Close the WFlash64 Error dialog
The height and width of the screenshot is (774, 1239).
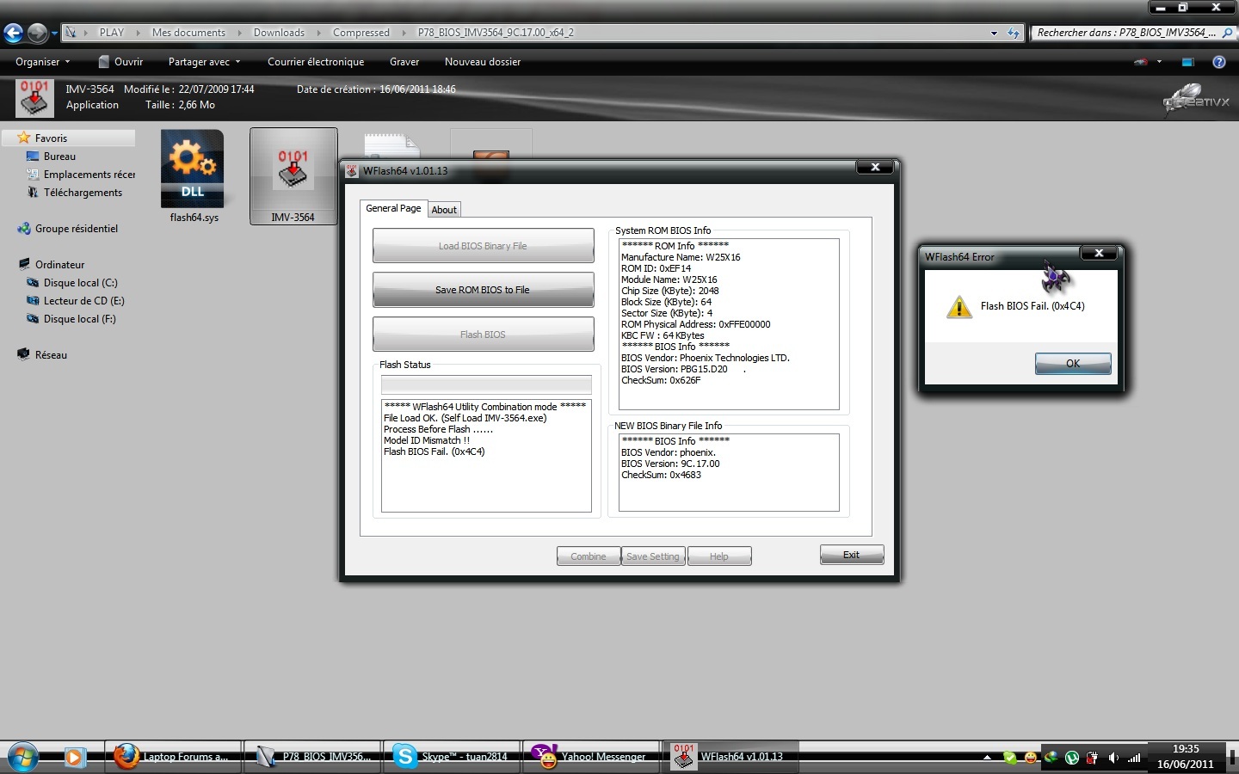tap(1099, 253)
